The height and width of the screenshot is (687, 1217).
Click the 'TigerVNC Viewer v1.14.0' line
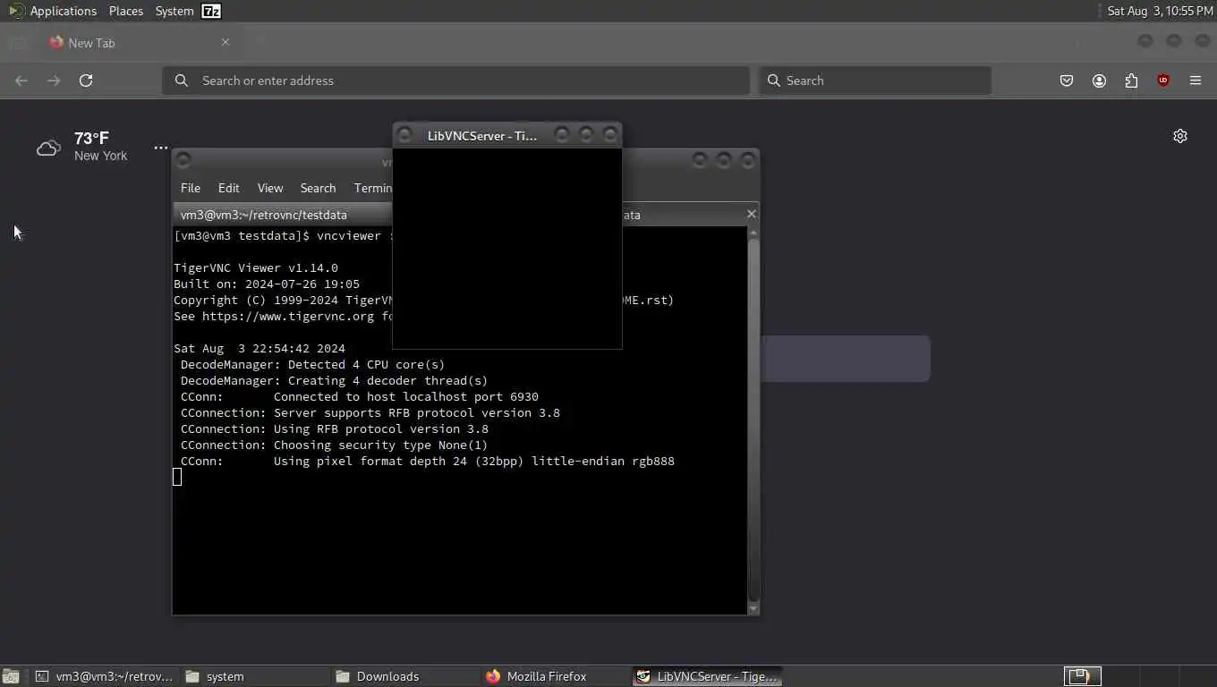pyautogui.click(x=256, y=267)
